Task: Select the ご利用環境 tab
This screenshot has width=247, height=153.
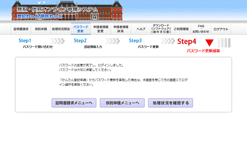Action: 181,29
